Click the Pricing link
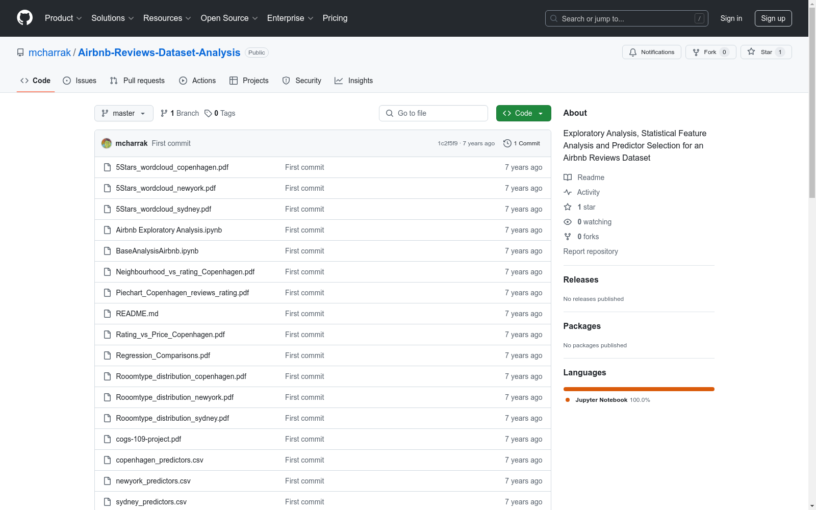This screenshot has height=510, width=816. 335,18
